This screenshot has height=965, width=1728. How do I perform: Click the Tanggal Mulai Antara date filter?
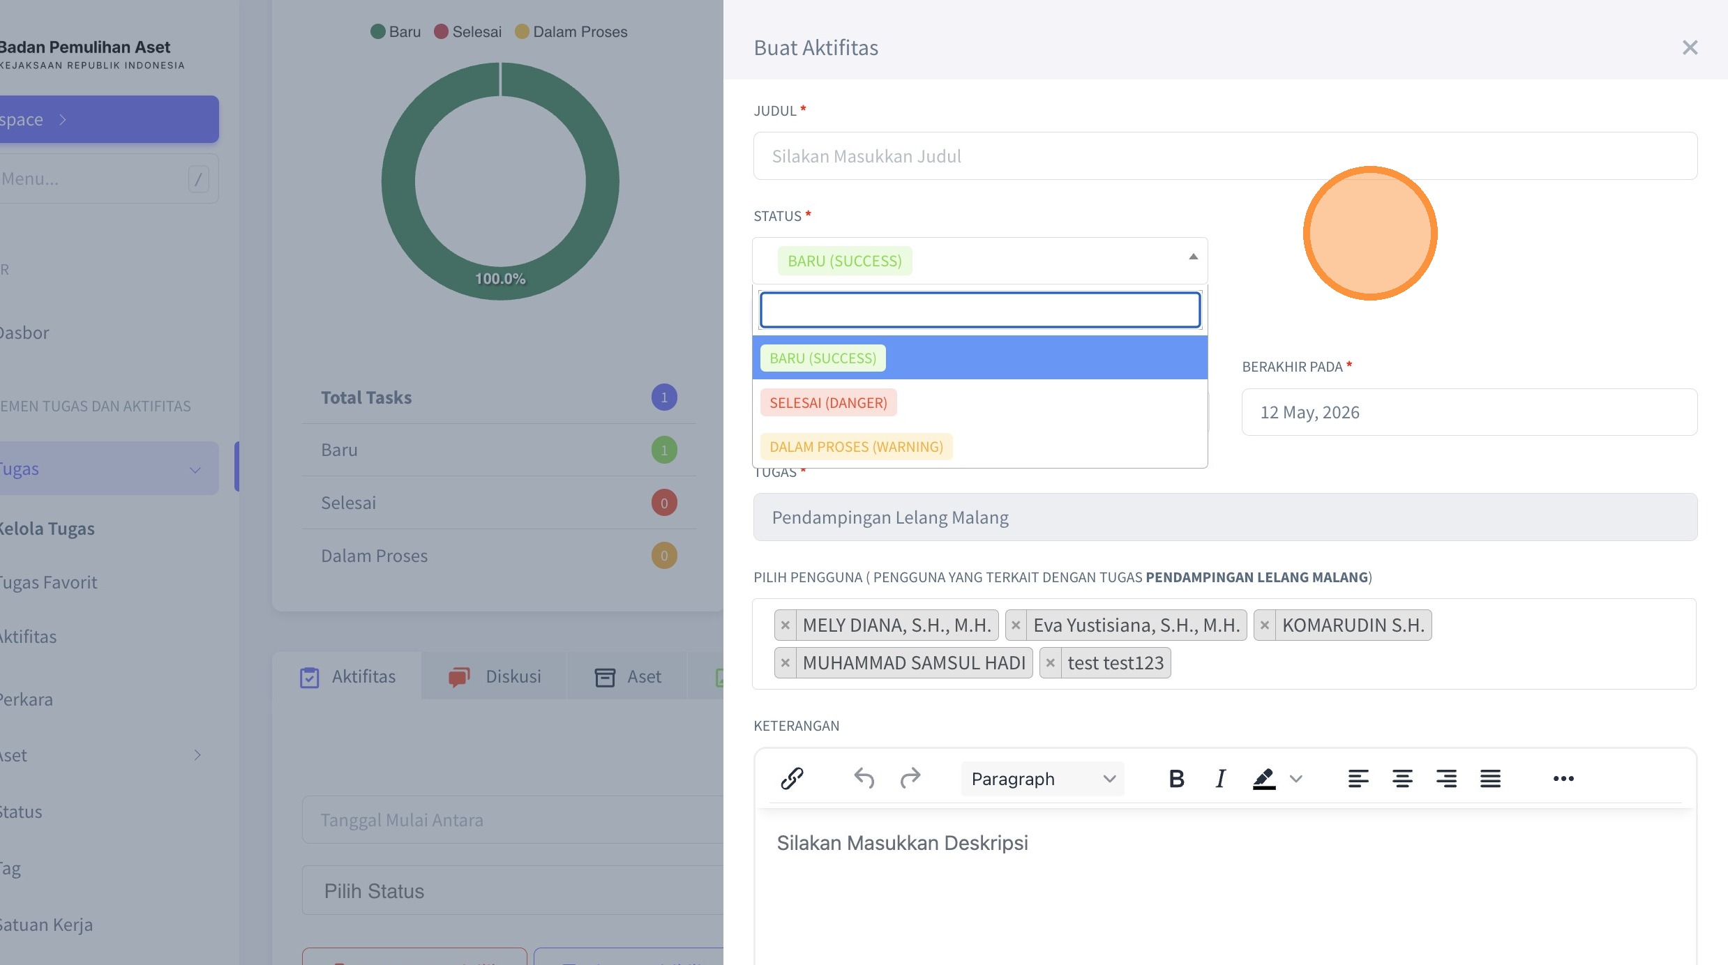coord(513,820)
